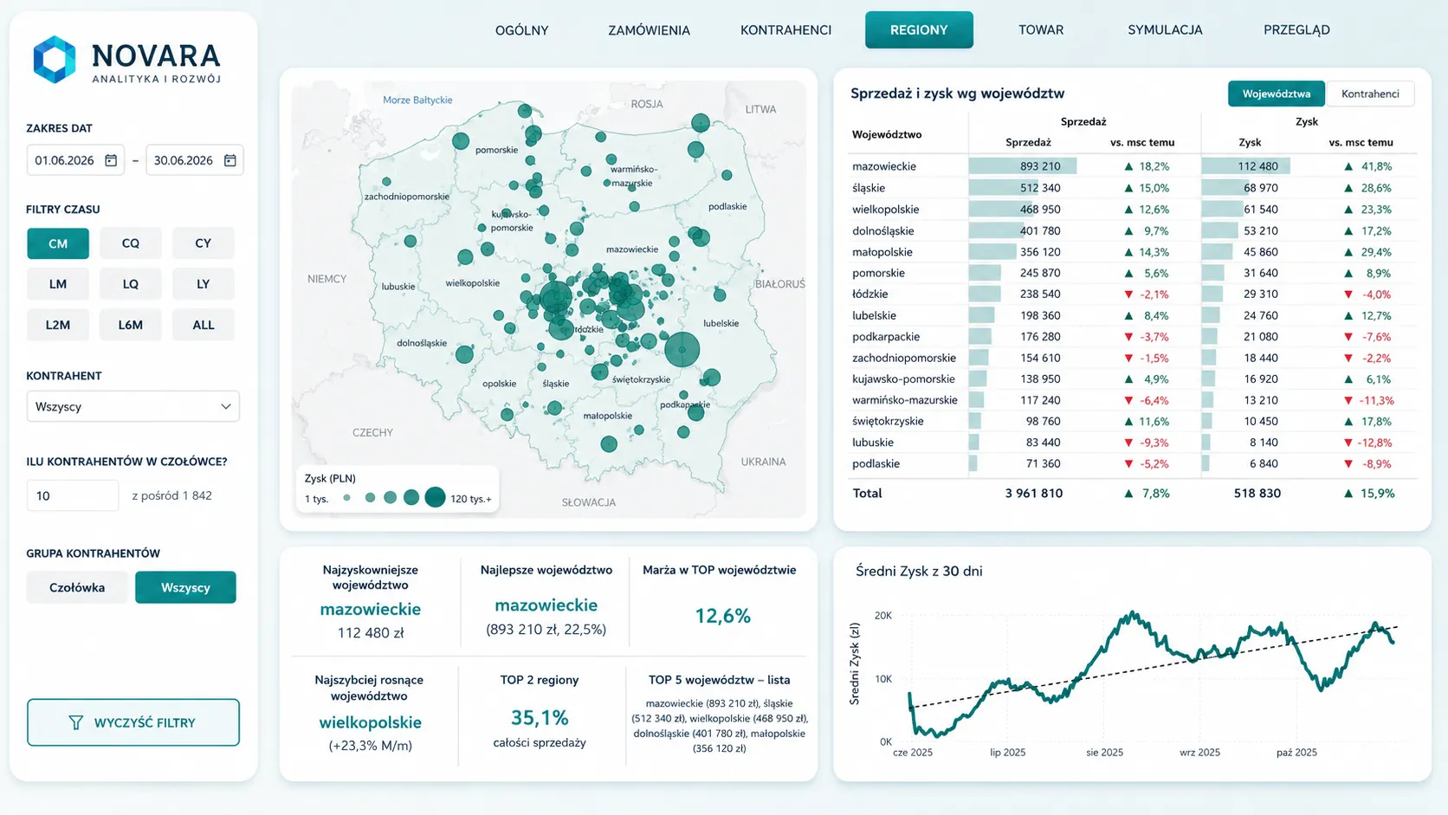Click the dolnośląskie row name
Screen dimensions: 1448x815
[882, 231]
